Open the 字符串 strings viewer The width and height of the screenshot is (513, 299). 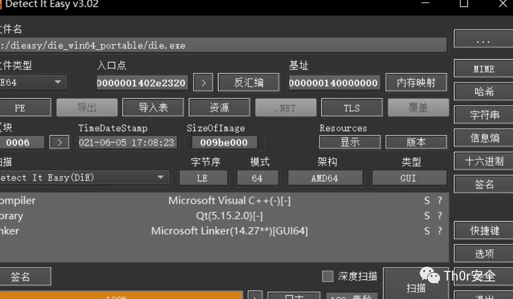483,115
